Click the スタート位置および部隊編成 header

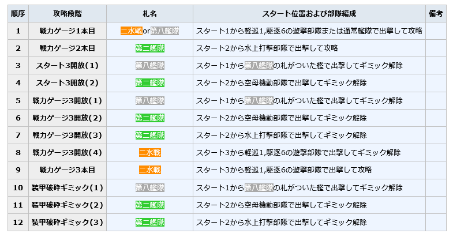[x=309, y=14]
